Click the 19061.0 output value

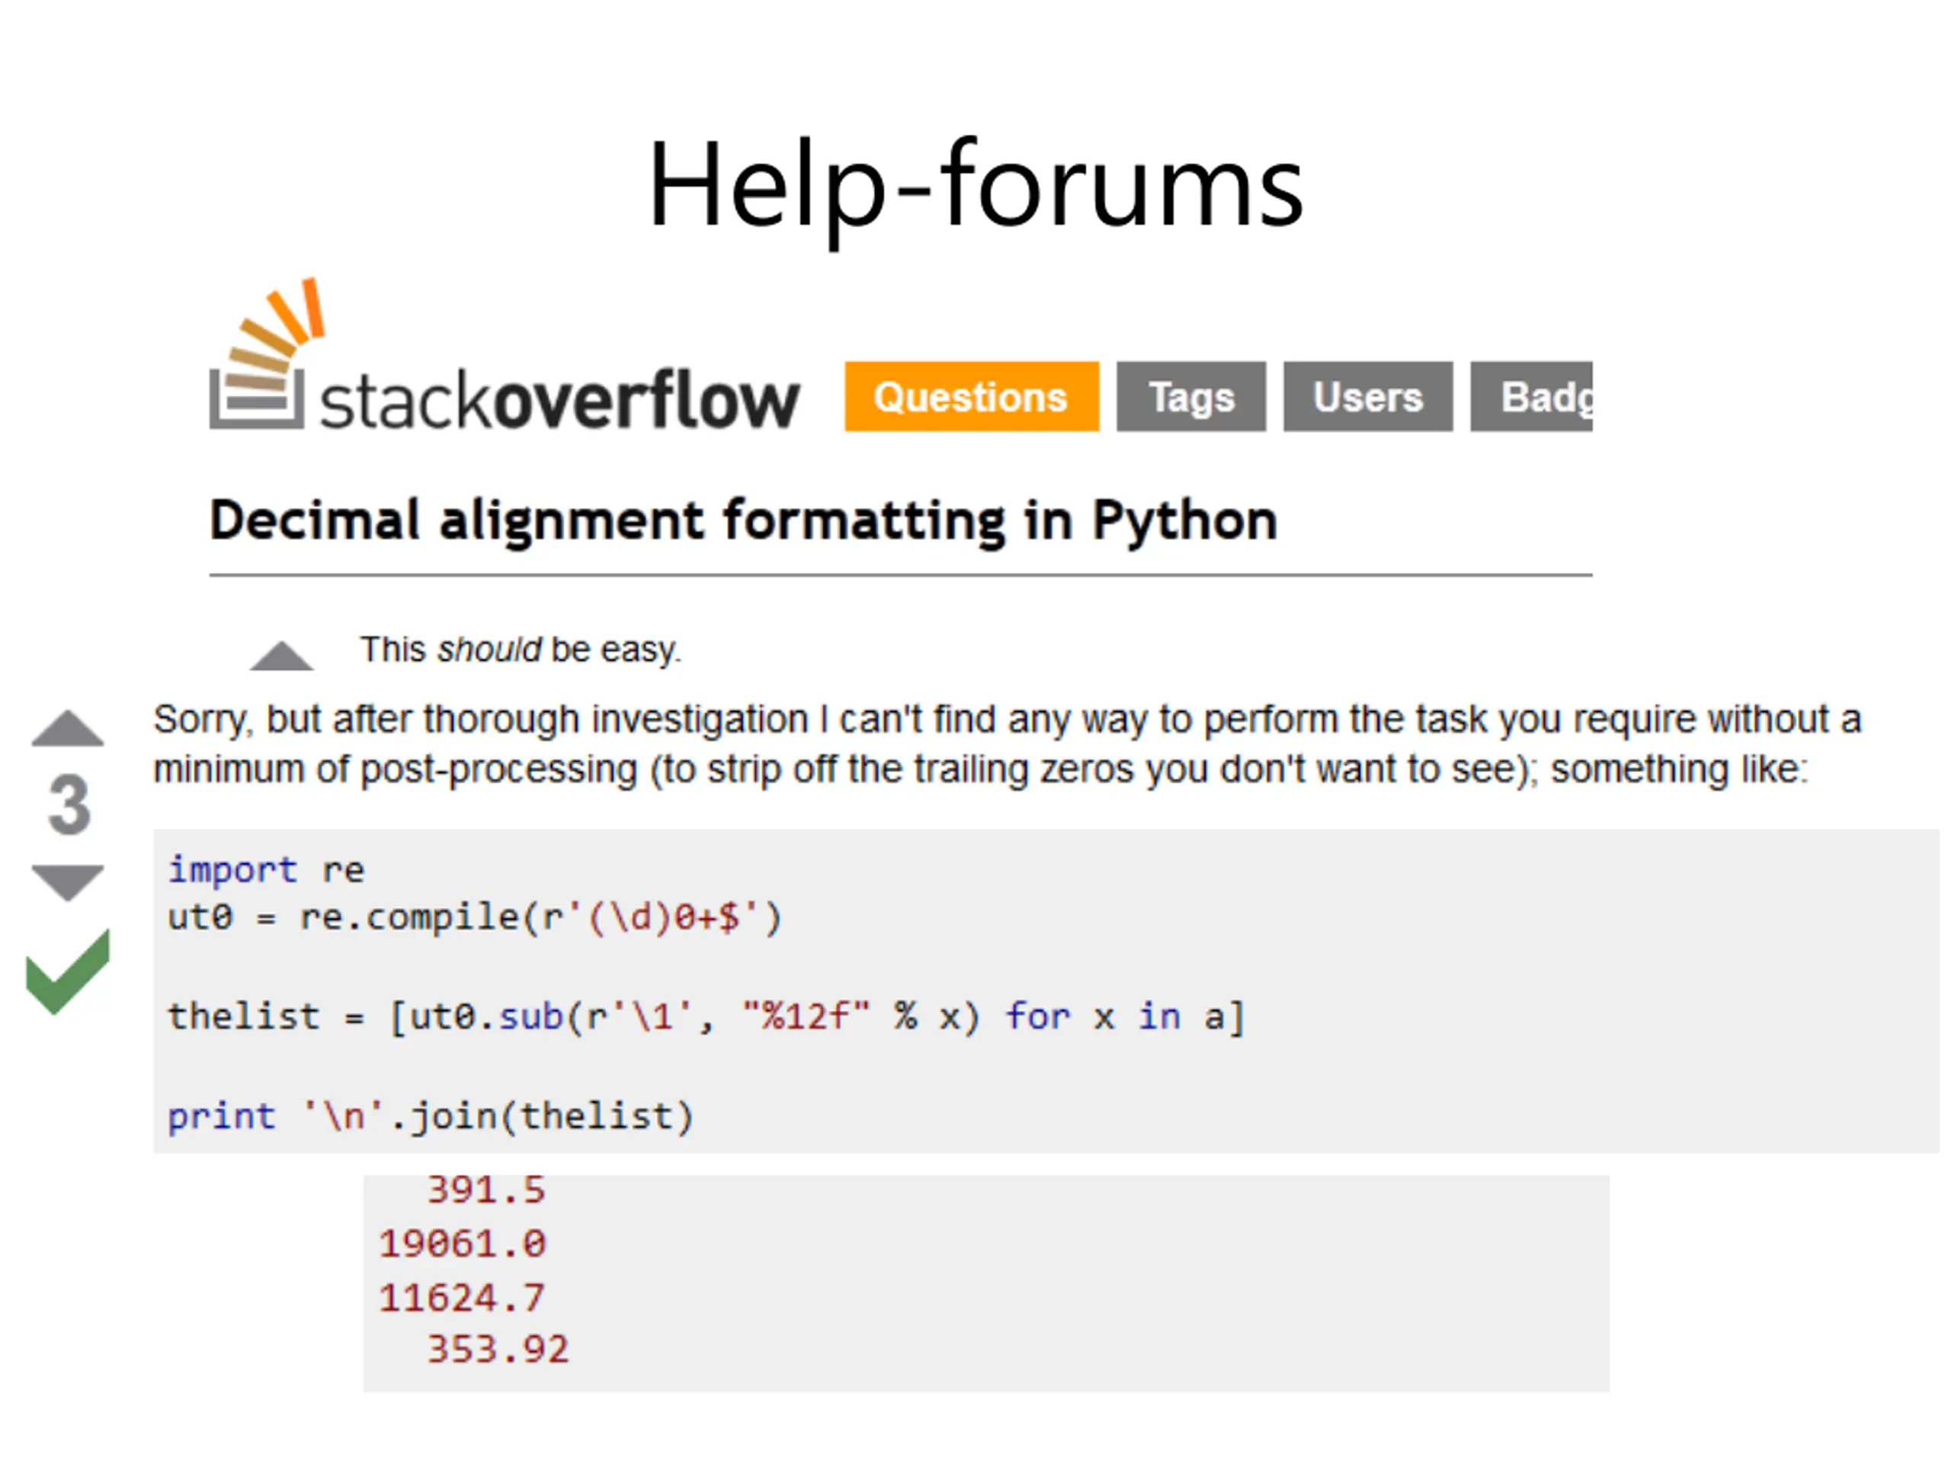(x=462, y=1244)
